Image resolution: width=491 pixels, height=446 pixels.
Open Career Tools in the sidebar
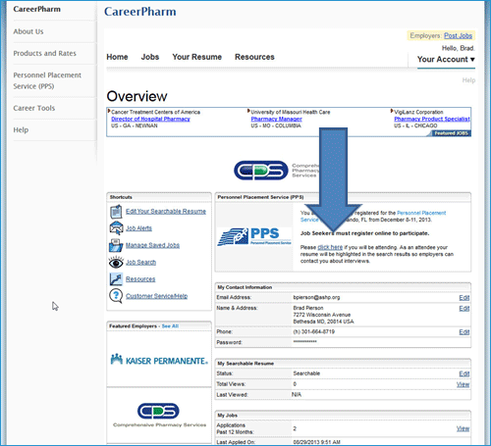(34, 108)
